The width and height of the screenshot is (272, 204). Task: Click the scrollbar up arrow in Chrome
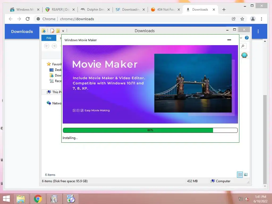point(265,41)
